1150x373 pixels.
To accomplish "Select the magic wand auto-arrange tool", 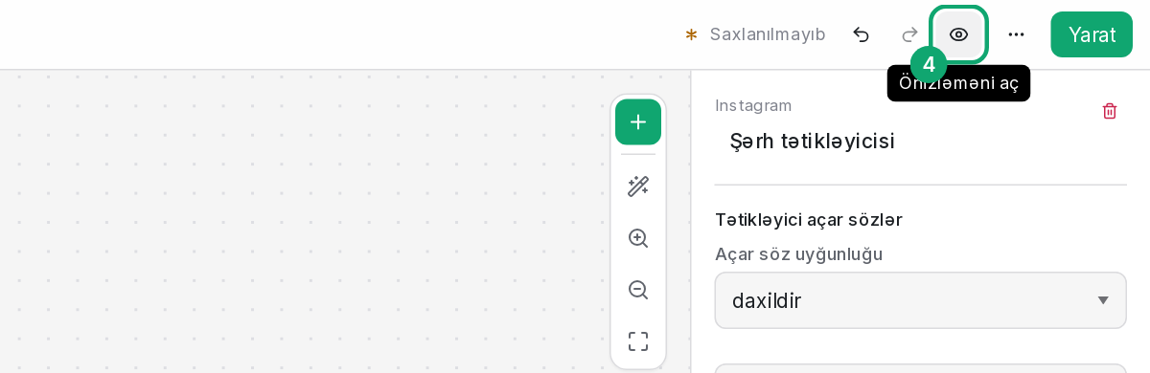I will (x=638, y=186).
